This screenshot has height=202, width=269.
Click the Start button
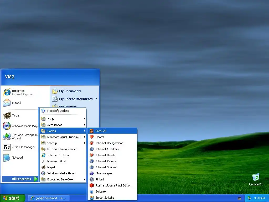pyautogui.click(x=13, y=198)
